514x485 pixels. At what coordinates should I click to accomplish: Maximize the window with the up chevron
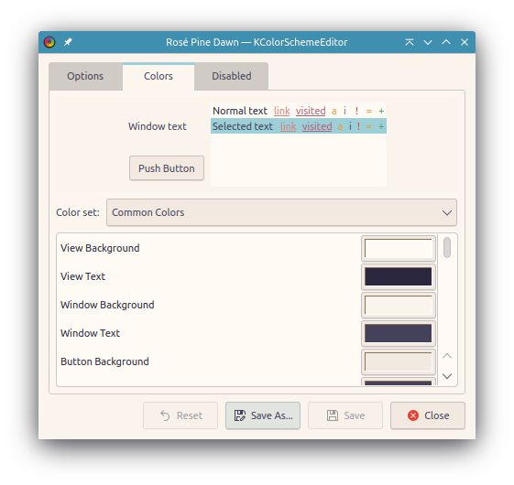[446, 42]
